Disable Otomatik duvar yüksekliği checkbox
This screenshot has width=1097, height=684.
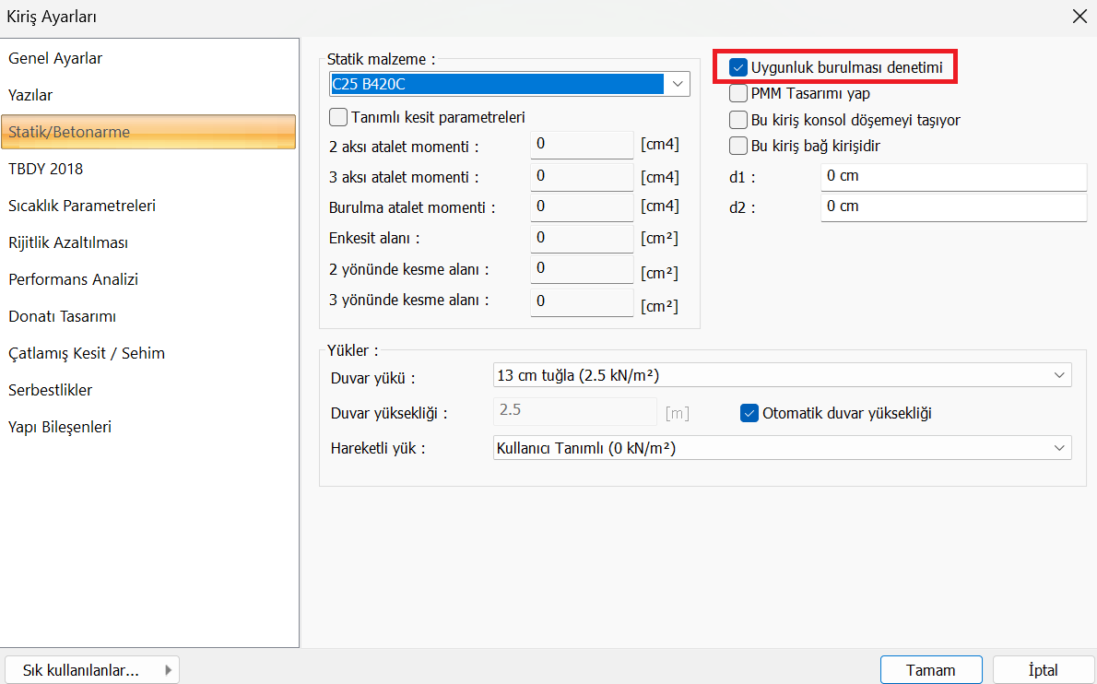coord(749,413)
